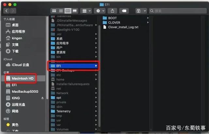Select the 资源库 folder
This screenshot has width=209, height=134.
(x=61, y=52)
